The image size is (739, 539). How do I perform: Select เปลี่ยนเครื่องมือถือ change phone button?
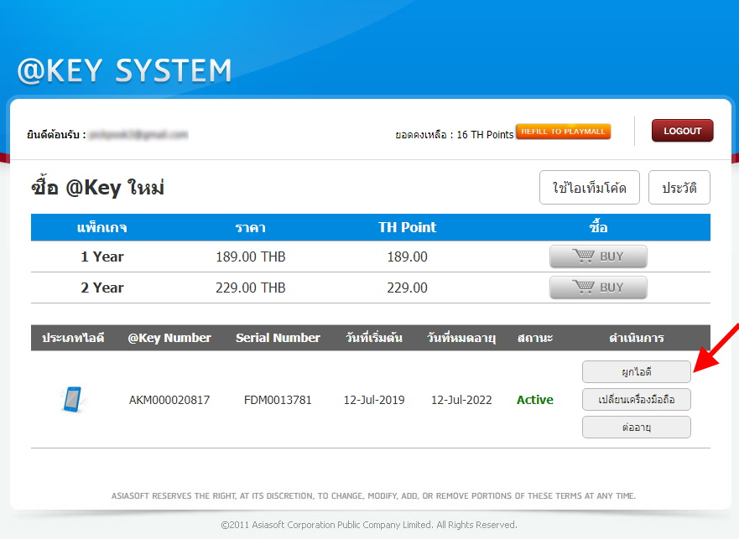[x=636, y=400]
